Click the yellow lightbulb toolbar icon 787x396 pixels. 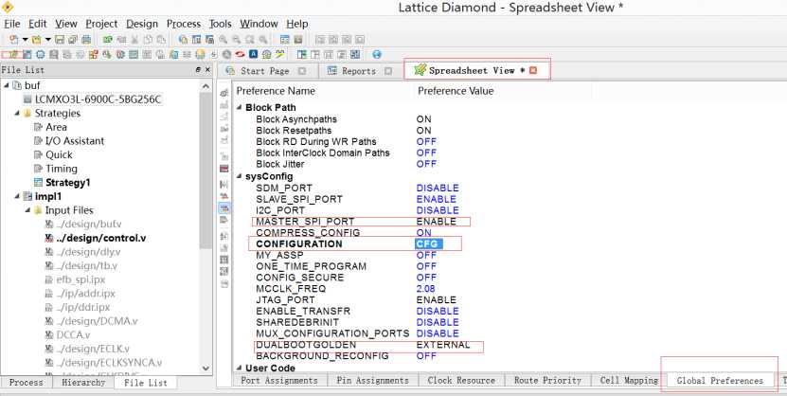coord(200,54)
